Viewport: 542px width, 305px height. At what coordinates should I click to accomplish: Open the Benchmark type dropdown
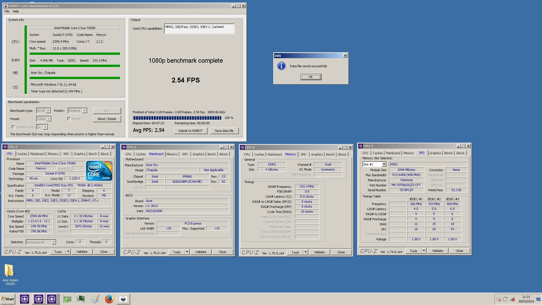click(x=48, y=111)
